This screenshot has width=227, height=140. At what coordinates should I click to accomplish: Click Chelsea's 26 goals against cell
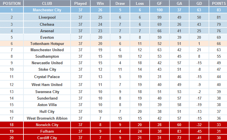(179, 25)
